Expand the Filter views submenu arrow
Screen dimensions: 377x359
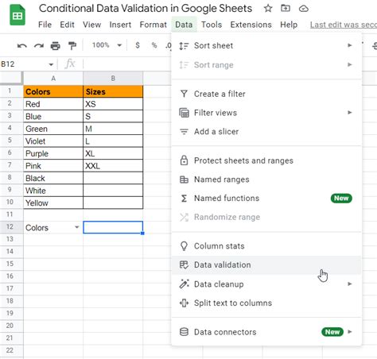350,113
